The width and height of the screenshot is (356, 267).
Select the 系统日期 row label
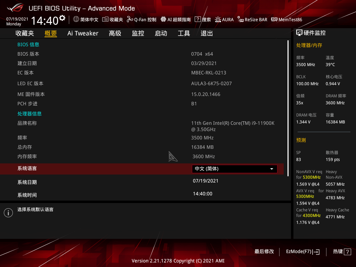pos(27,182)
